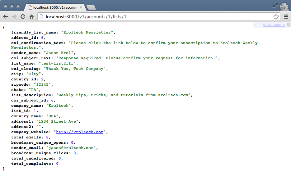Click the incognito spy icon
Screen dimensions: 291x176
pyautogui.click(x=284, y=7)
